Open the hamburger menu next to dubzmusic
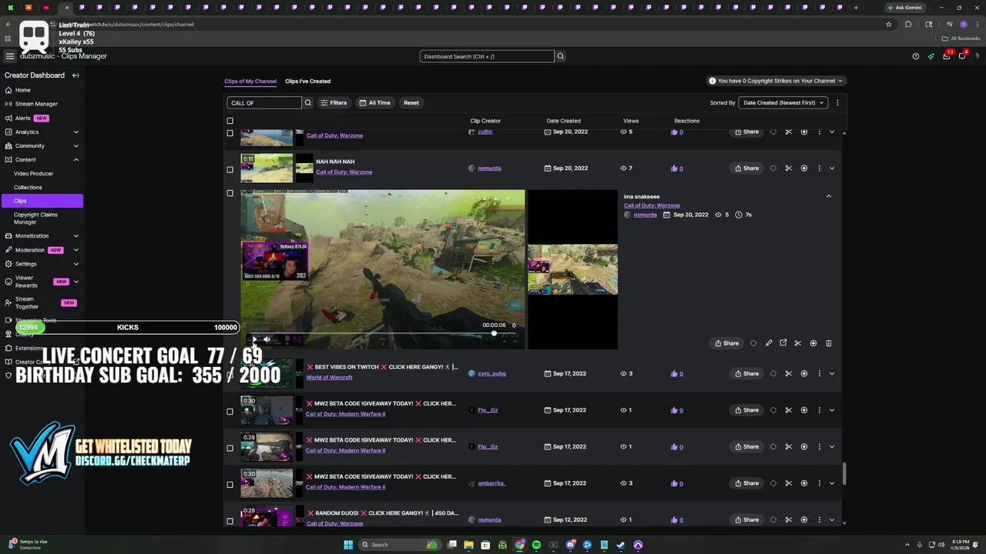Viewport: 986px width, 554px height. pos(9,56)
